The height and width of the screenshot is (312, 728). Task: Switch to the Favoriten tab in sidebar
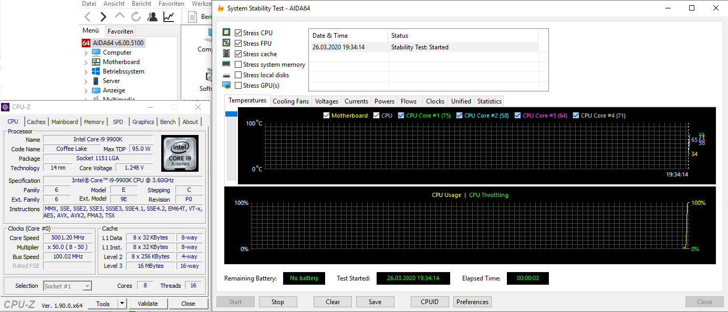pyautogui.click(x=121, y=32)
